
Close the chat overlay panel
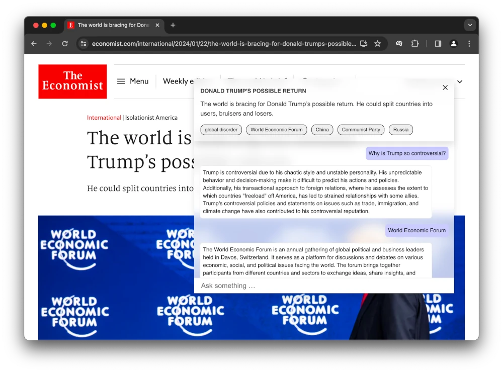[x=445, y=87]
